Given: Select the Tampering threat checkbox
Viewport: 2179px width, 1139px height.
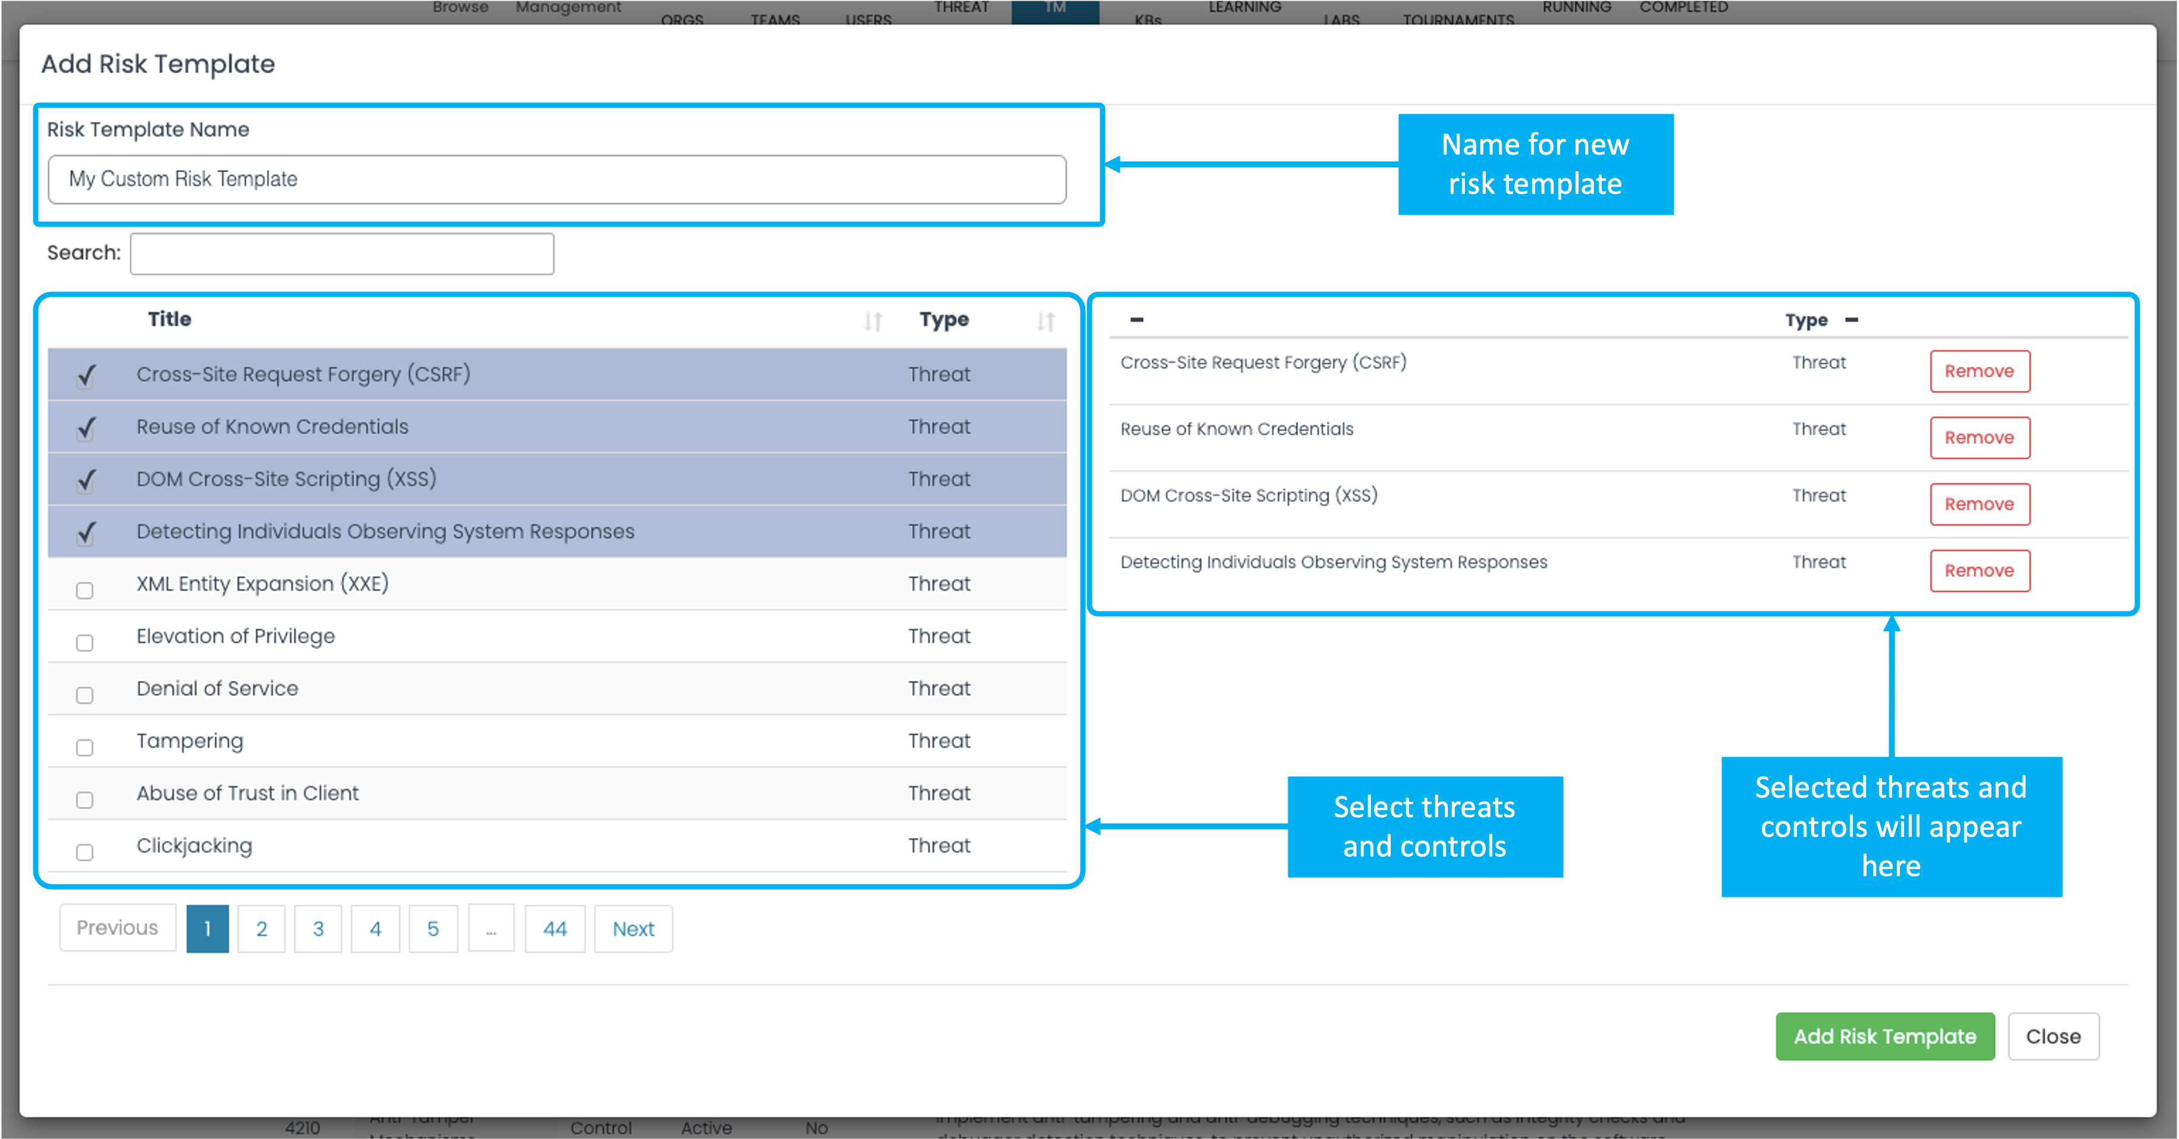Looking at the screenshot, I should pyautogui.click(x=84, y=748).
